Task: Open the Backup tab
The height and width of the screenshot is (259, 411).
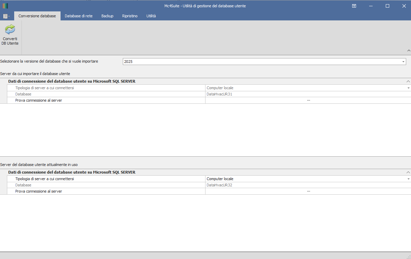Action: [x=107, y=16]
